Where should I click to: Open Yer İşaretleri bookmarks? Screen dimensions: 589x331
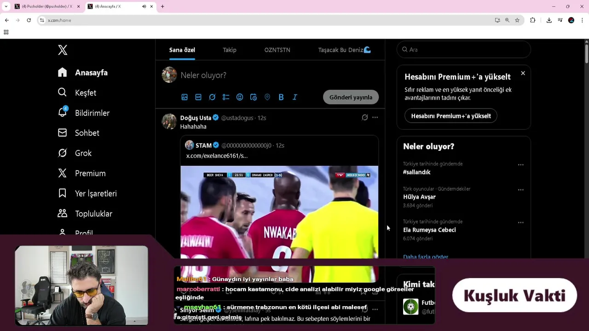coord(87,194)
